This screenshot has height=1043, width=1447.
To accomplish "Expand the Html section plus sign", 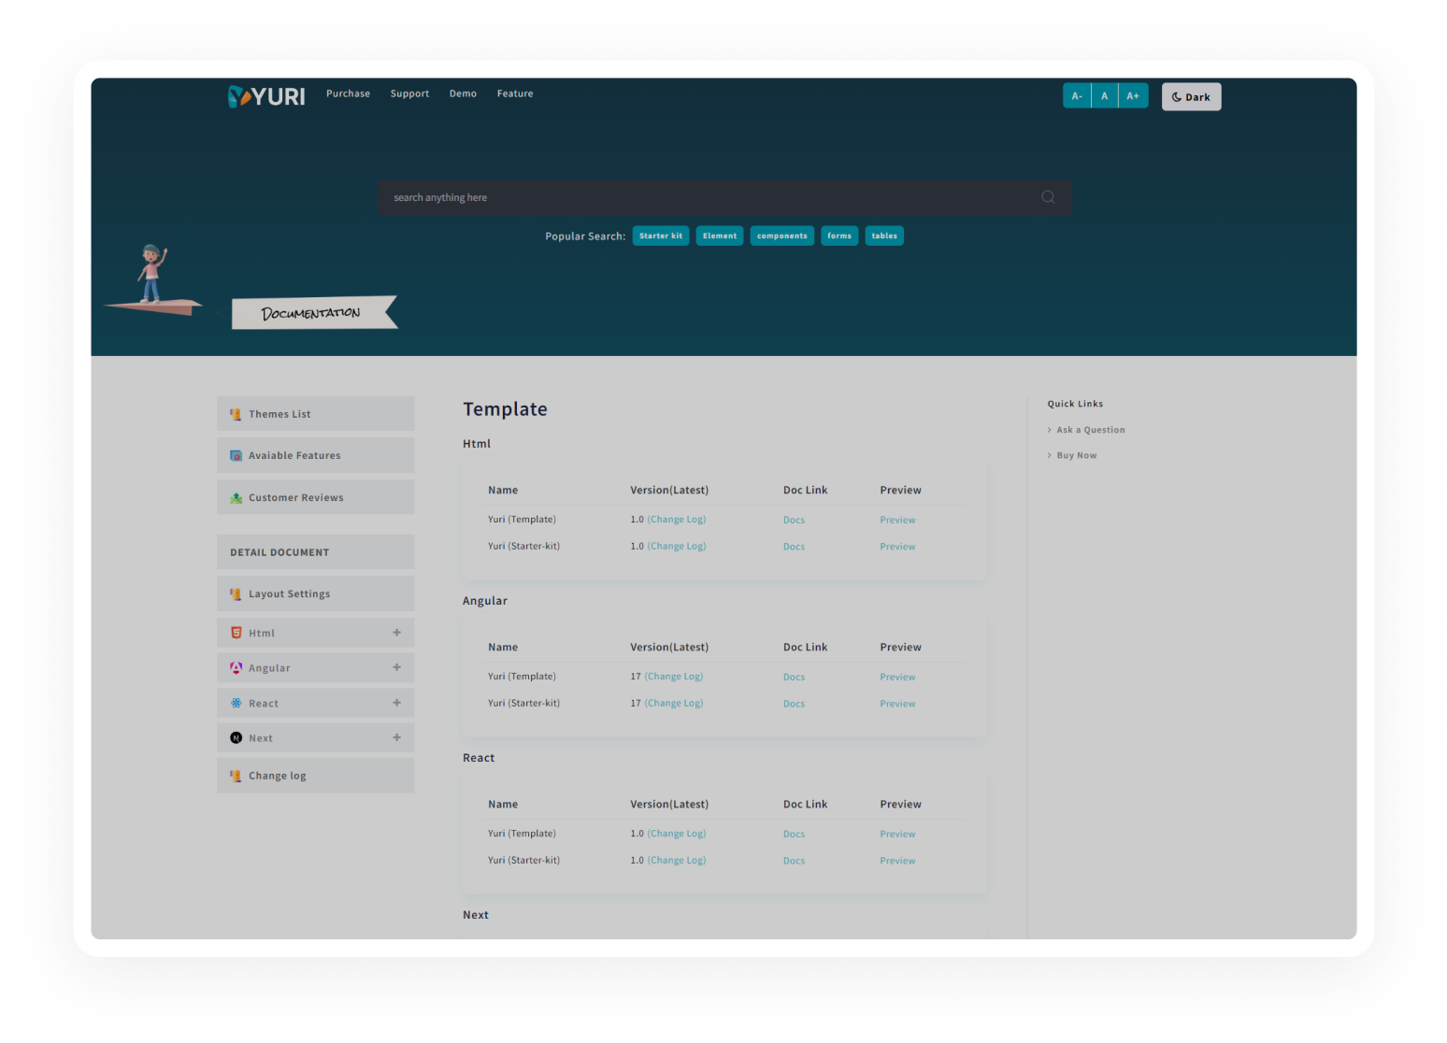I will point(396,633).
